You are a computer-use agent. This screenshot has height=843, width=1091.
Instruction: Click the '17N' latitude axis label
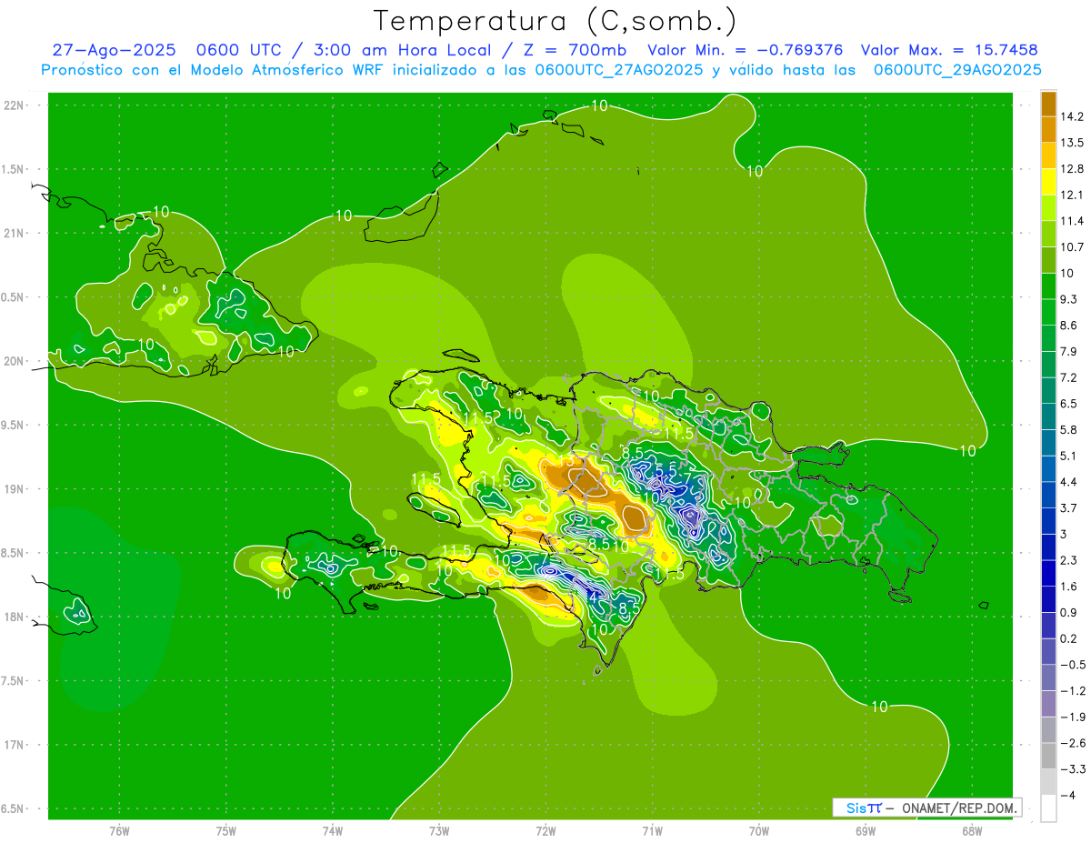coord(14,745)
